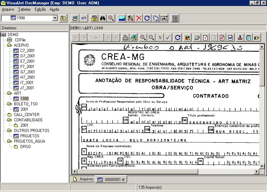
Task: Go to the last page of the document
Action: click(x=116, y=38)
